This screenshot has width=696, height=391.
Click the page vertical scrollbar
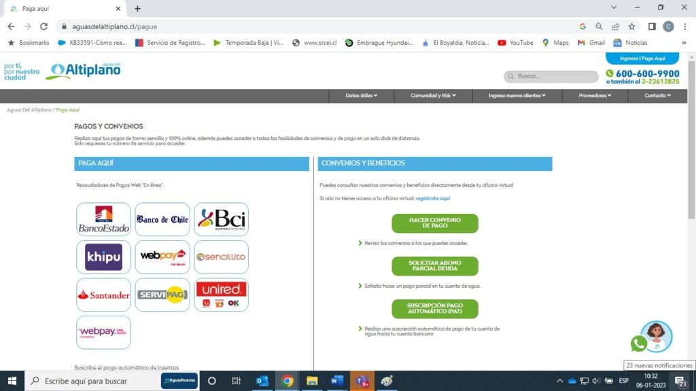691,140
